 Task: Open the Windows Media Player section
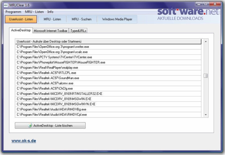[117, 19]
